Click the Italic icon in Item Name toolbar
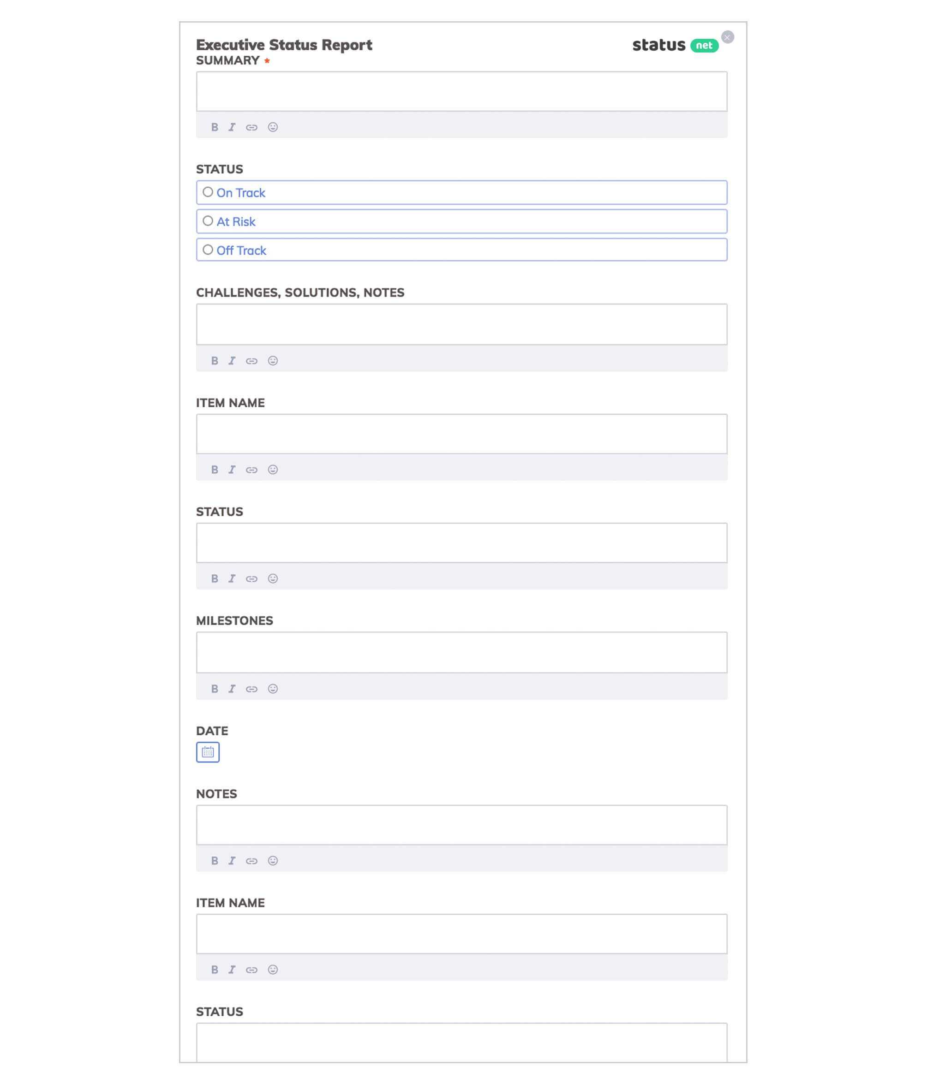 pyautogui.click(x=233, y=470)
